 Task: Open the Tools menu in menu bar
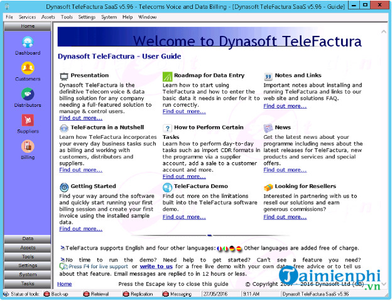point(67,17)
